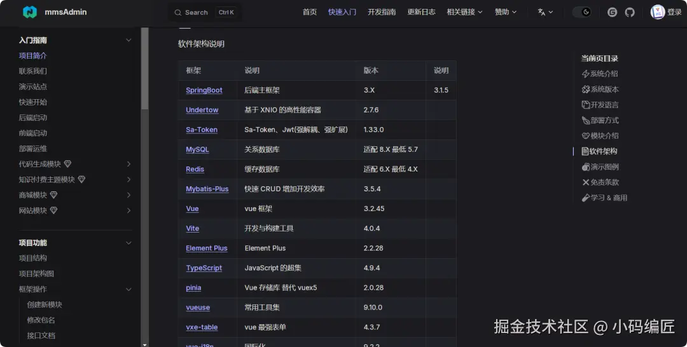Open the Element Plus link
687x347 pixels.
(x=206, y=248)
